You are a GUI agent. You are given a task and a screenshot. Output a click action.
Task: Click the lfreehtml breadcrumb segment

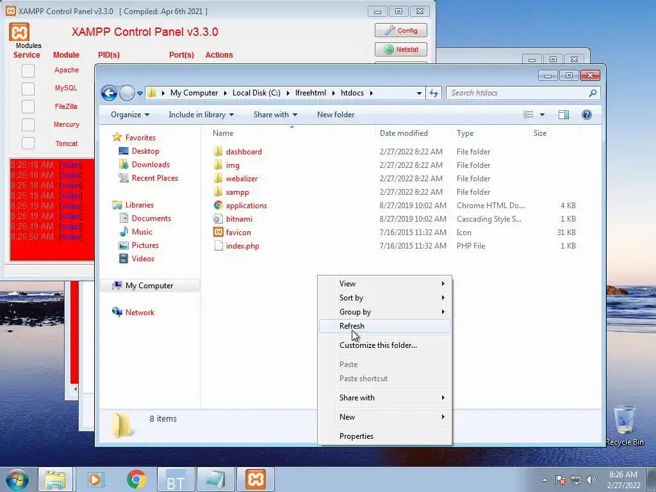tap(311, 93)
